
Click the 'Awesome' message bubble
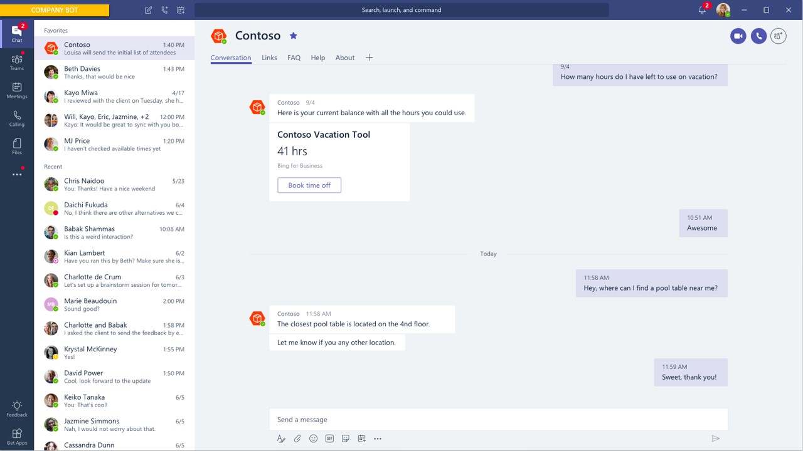coord(703,223)
